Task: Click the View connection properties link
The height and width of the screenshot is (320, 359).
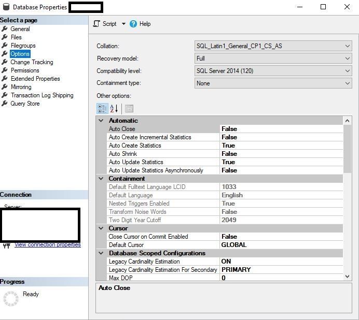Action: pyautogui.click(x=48, y=244)
